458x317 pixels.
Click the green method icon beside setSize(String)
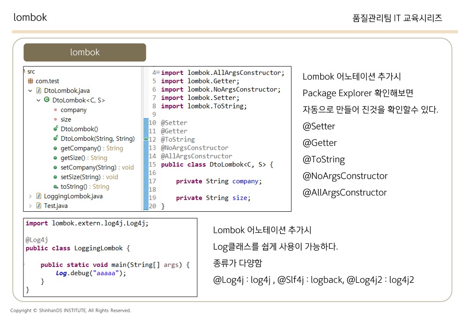tap(55, 177)
